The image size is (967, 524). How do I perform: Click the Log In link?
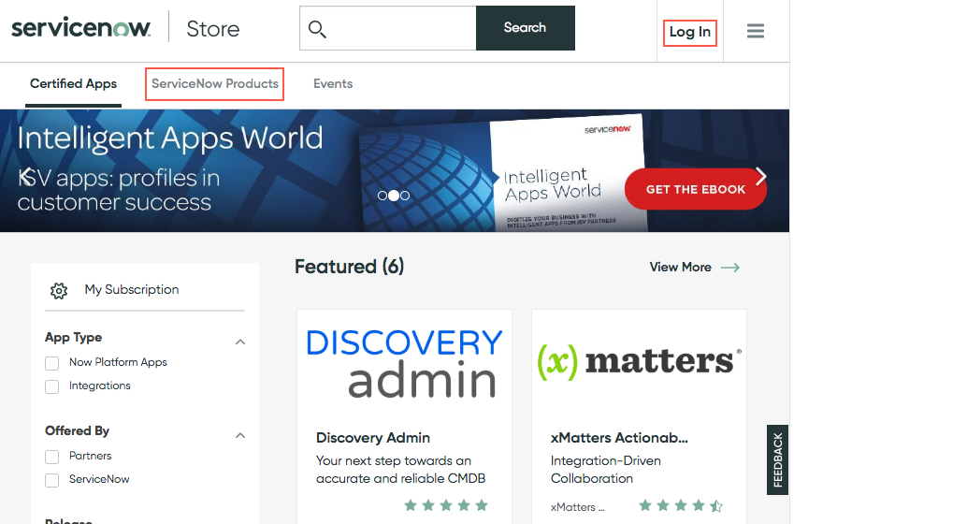point(690,32)
